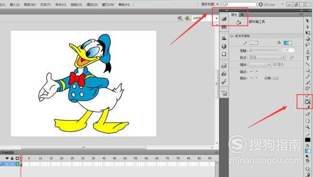313x177 pixels.
Task: Toggle the 提示 hinting checkbox
Action: tap(274, 64)
